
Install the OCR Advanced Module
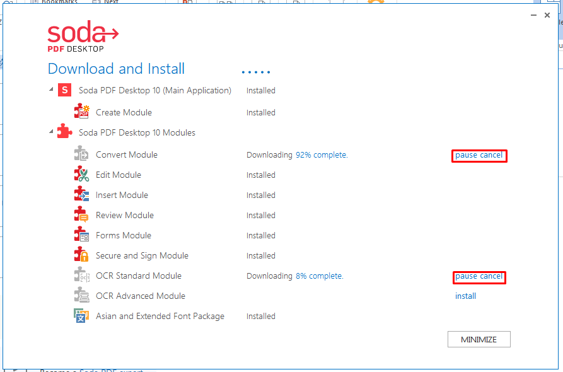[x=466, y=296]
